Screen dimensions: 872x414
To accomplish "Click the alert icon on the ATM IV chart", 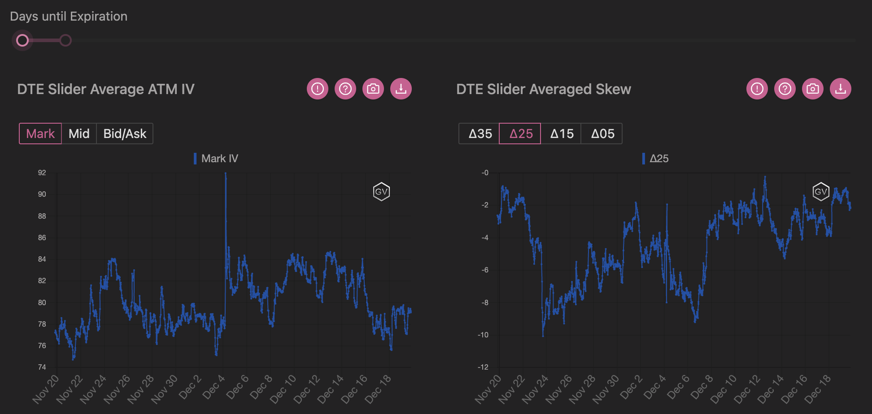I will (x=318, y=89).
